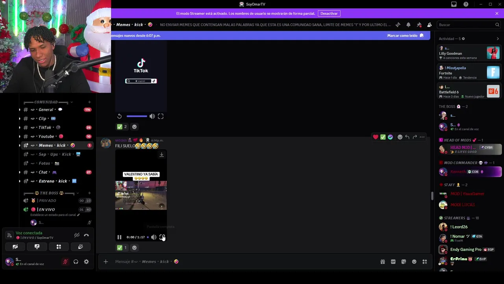504x284 pixels.
Task: Join the PRIVADO voice channel
Action: (57, 200)
